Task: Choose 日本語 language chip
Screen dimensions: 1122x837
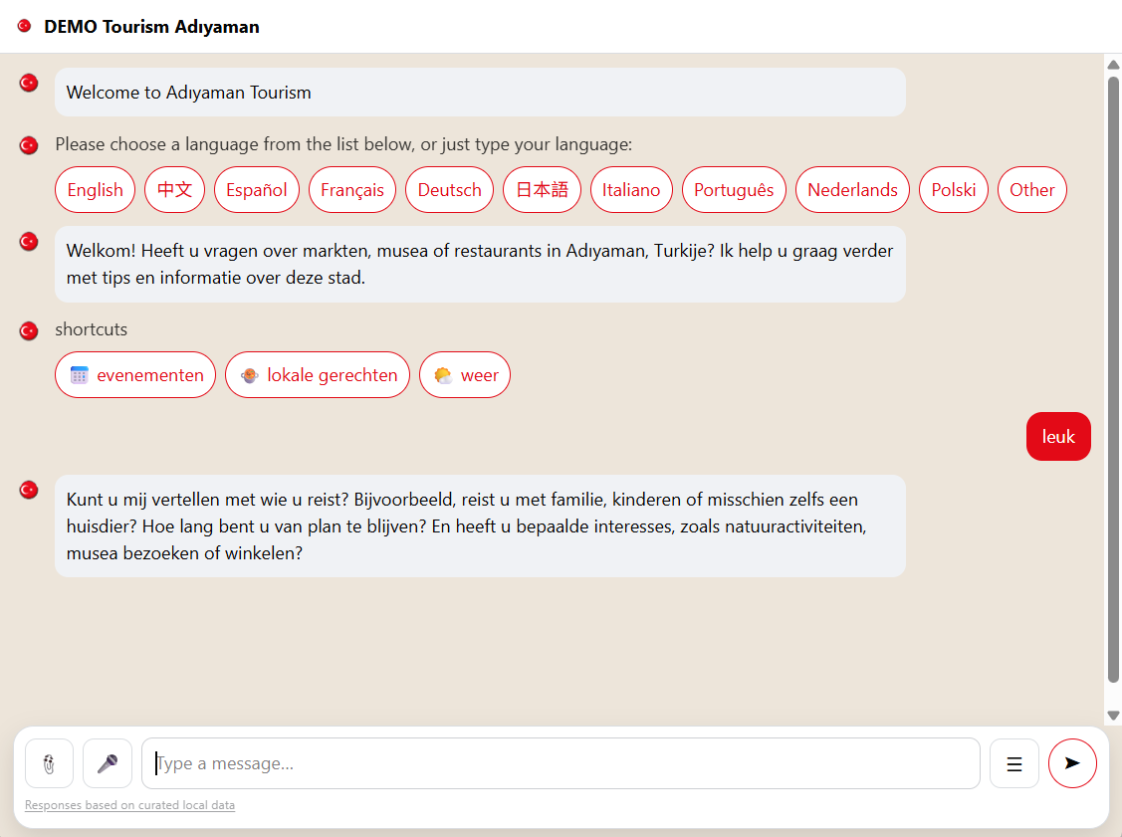Action: tap(542, 190)
